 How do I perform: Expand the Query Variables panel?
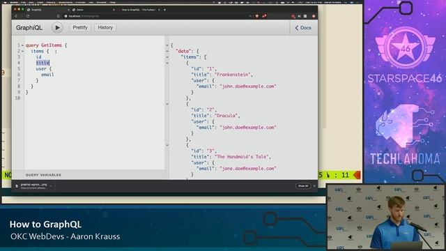43,175
